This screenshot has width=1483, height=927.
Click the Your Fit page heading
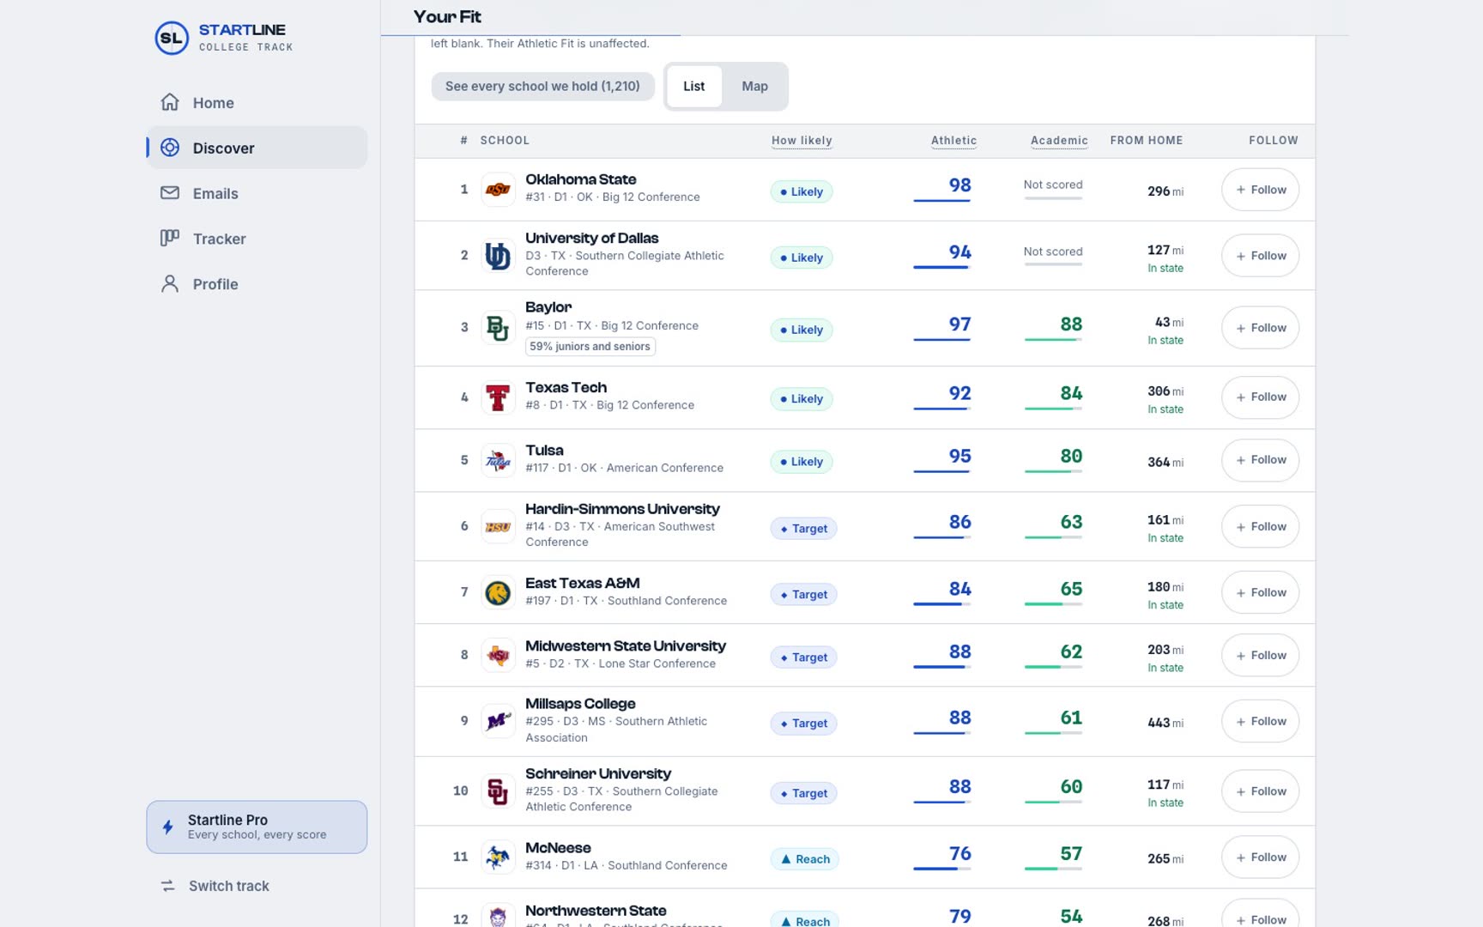point(447,17)
